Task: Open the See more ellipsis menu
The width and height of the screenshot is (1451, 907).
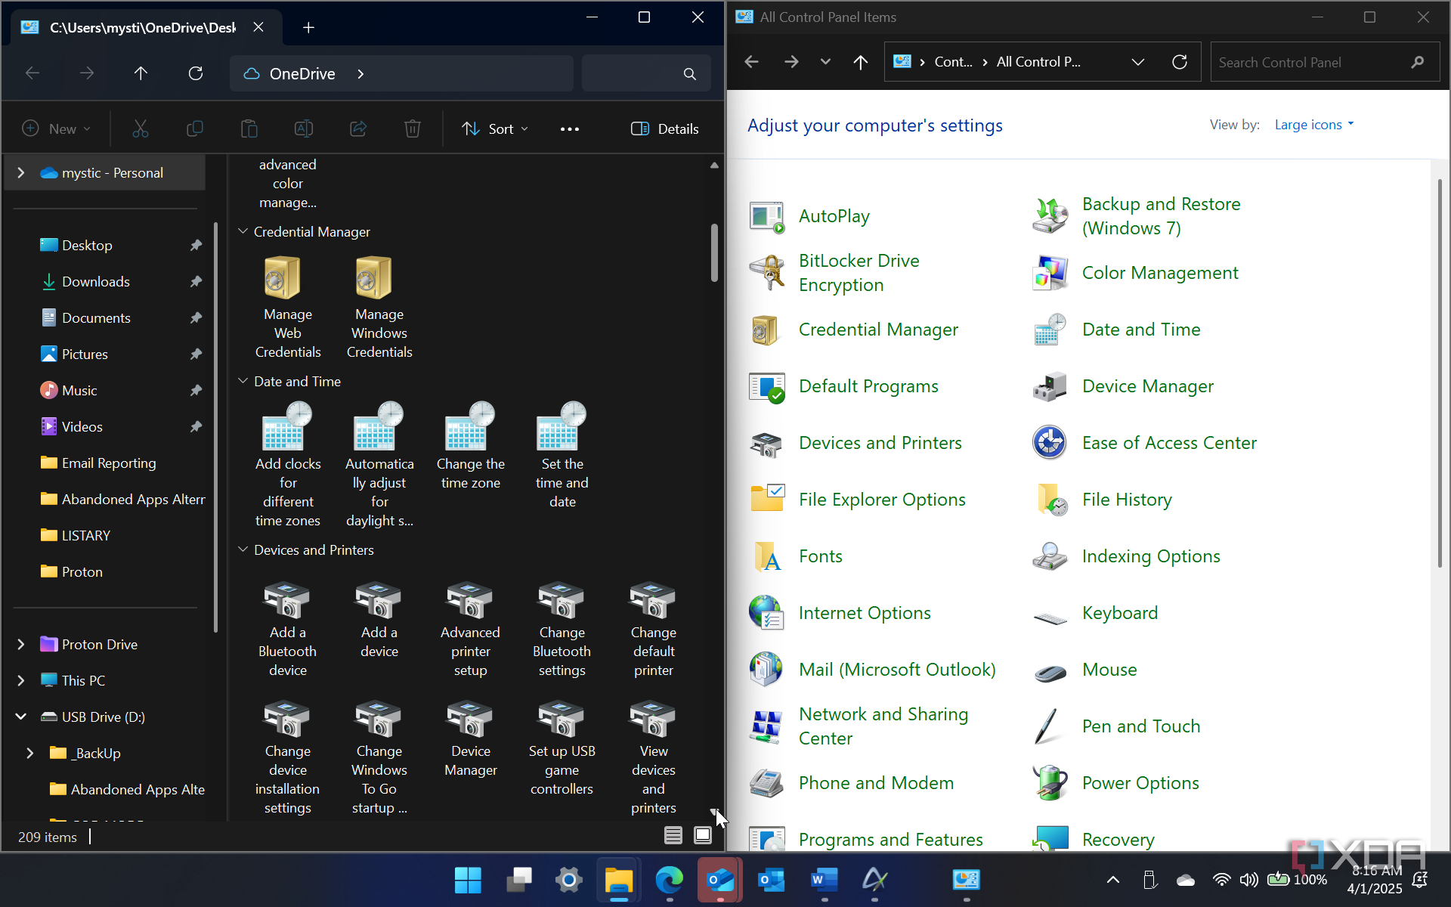Action: [570, 128]
